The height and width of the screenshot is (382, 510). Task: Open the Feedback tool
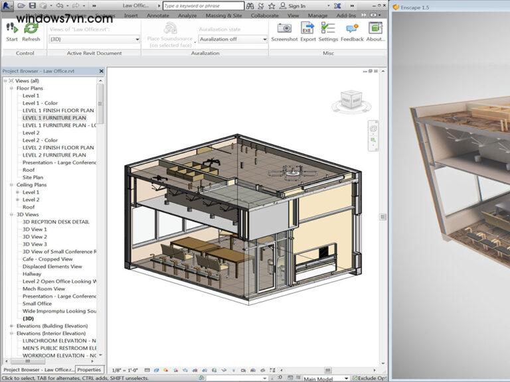pos(352,32)
